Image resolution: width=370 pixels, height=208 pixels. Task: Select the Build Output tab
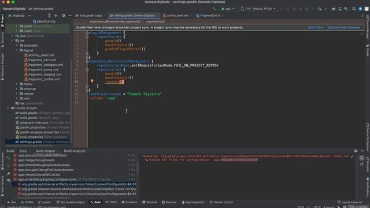pos(46,151)
